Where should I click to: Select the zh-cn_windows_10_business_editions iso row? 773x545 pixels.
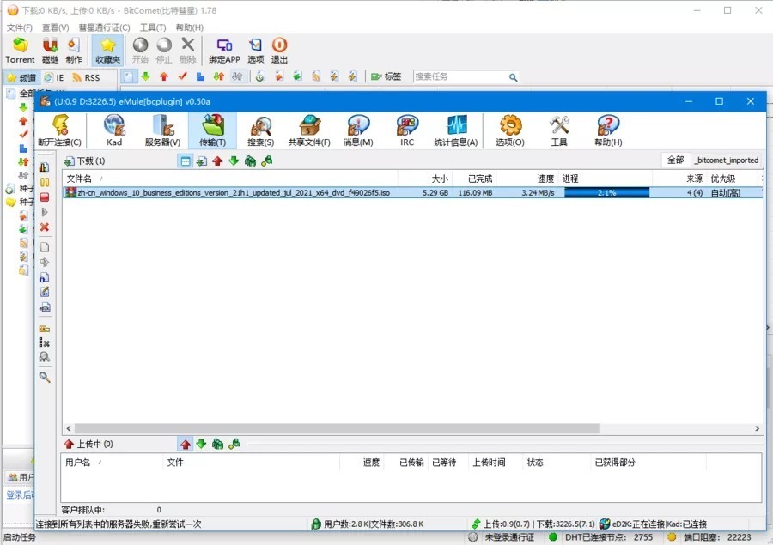[x=412, y=192]
